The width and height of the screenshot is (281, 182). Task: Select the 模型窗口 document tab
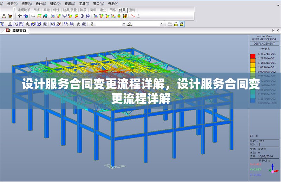(18, 31)
